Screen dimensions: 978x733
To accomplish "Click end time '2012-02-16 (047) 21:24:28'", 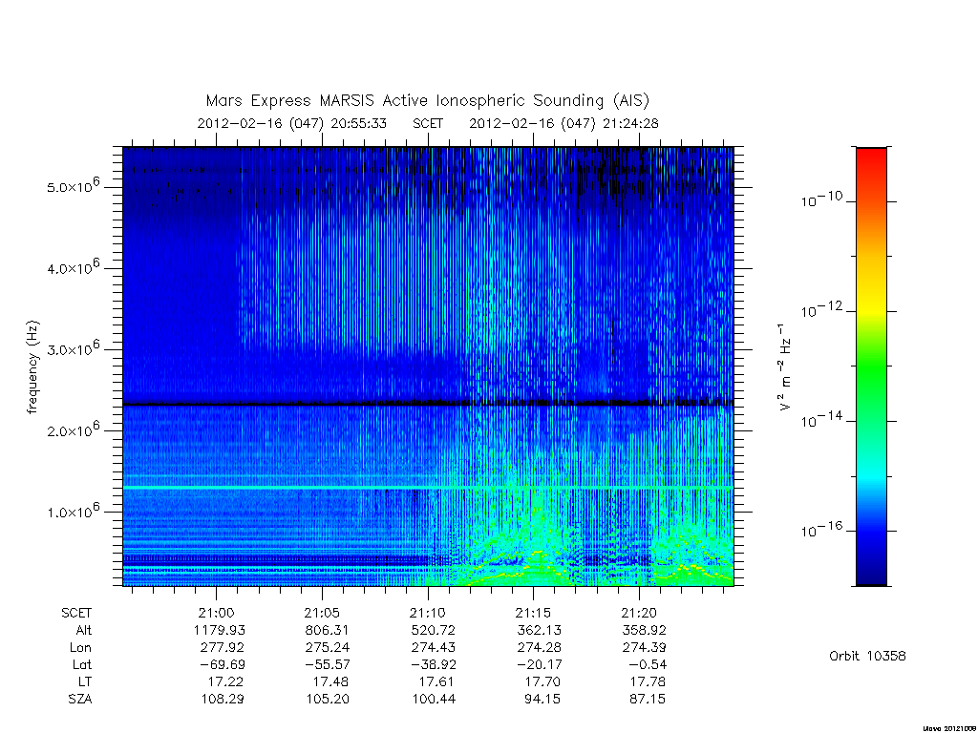I will (563, 123).
